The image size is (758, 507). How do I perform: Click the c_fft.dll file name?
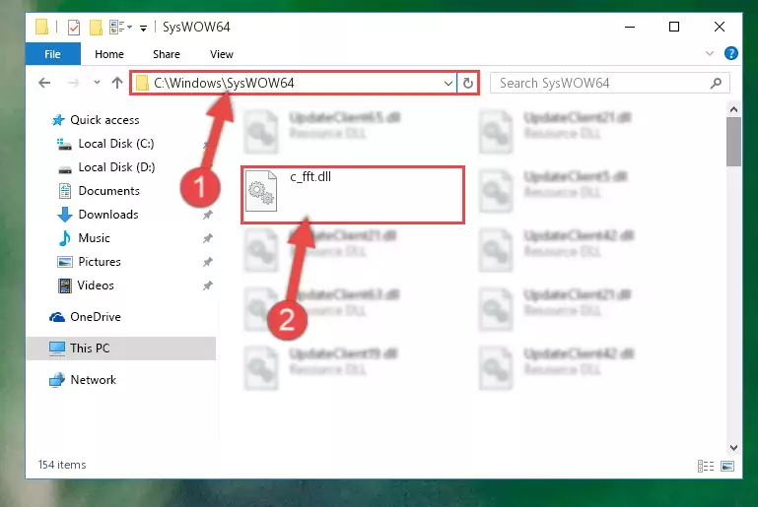point(310,177)
